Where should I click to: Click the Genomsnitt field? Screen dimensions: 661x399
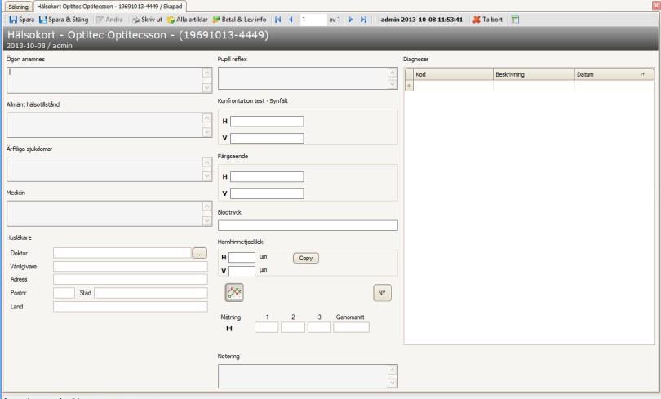(x=351, y=327)
